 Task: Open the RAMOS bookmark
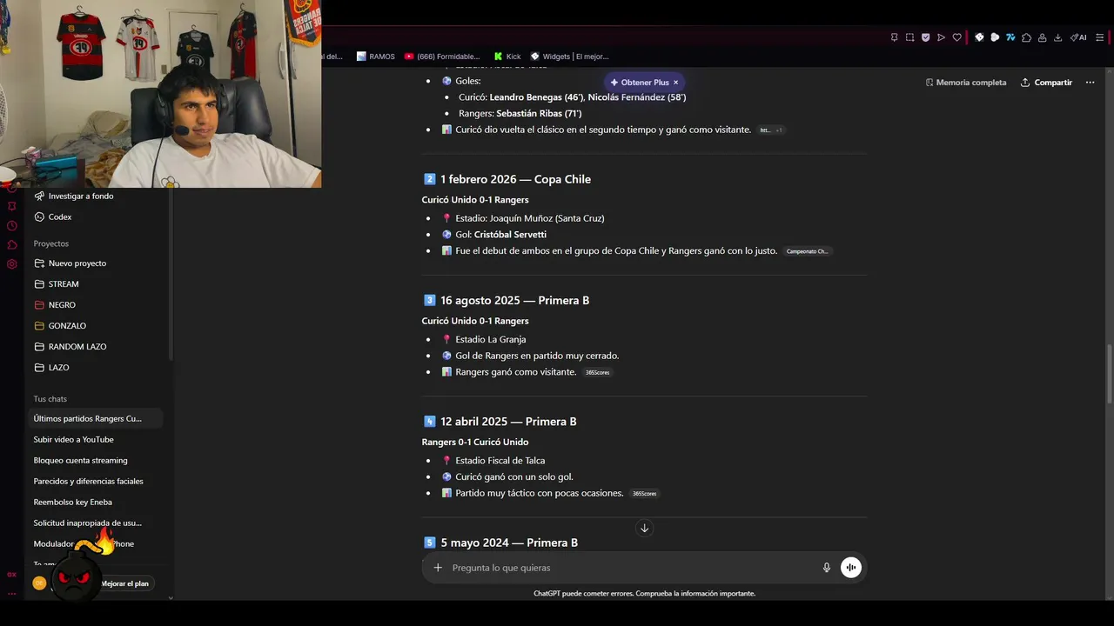[375, 57]
